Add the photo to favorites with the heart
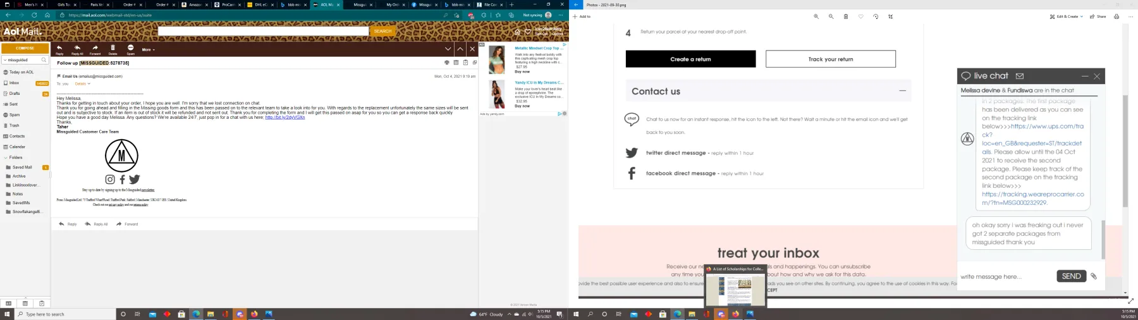The image size is (1138, 320). click(x=860, y=16)
